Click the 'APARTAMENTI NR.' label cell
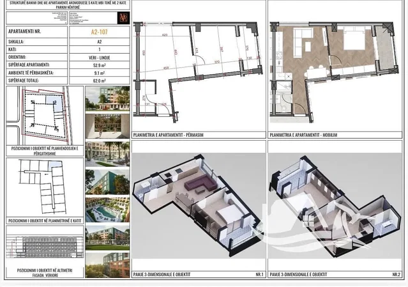Screen dimensions: 408x287 [37, 31]
